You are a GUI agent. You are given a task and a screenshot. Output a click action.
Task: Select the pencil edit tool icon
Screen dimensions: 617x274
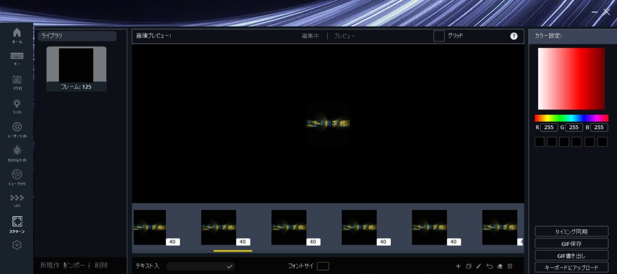point(479,266)
